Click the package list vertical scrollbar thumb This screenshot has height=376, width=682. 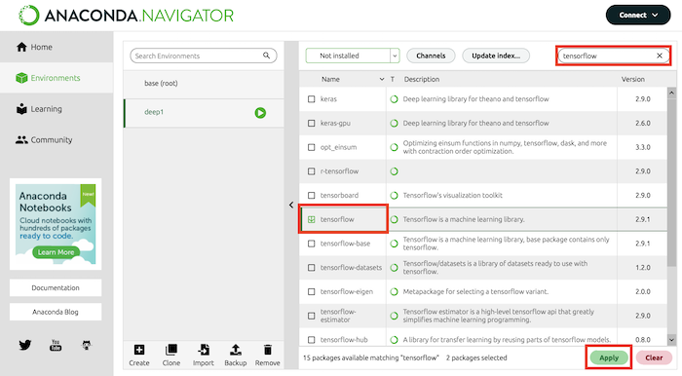coord(671,182)
